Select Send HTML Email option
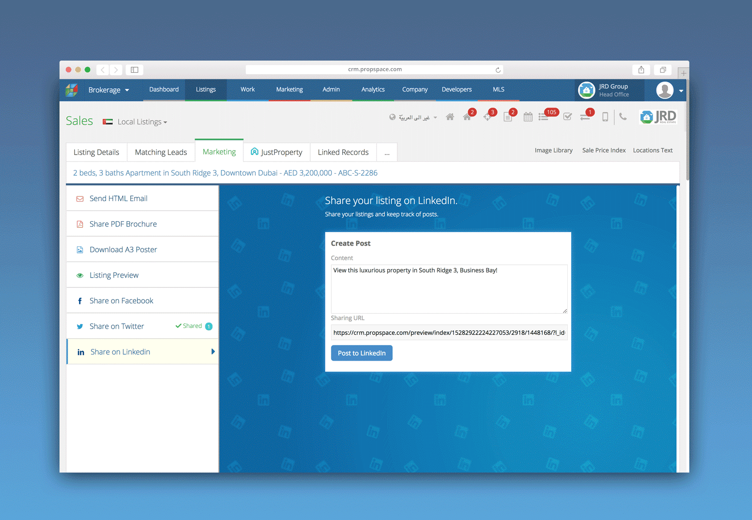 click(142, 198)
